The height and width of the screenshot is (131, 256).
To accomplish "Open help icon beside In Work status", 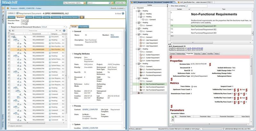I will point(123,13).
